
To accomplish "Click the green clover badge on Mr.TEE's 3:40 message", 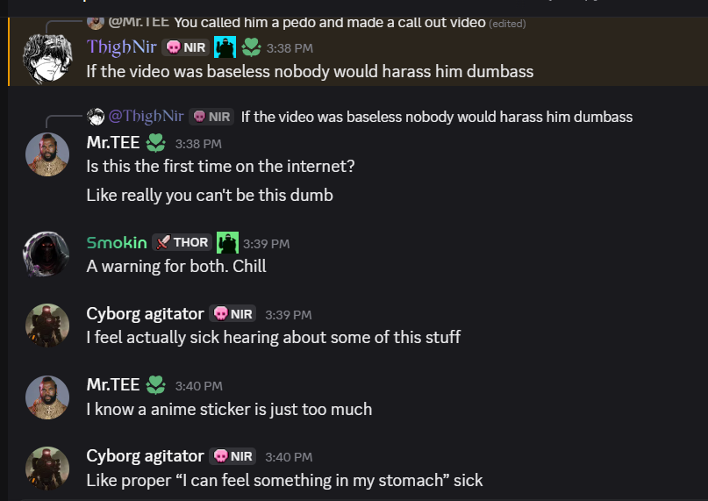I will pyautogui.click(x=156, y=385).
